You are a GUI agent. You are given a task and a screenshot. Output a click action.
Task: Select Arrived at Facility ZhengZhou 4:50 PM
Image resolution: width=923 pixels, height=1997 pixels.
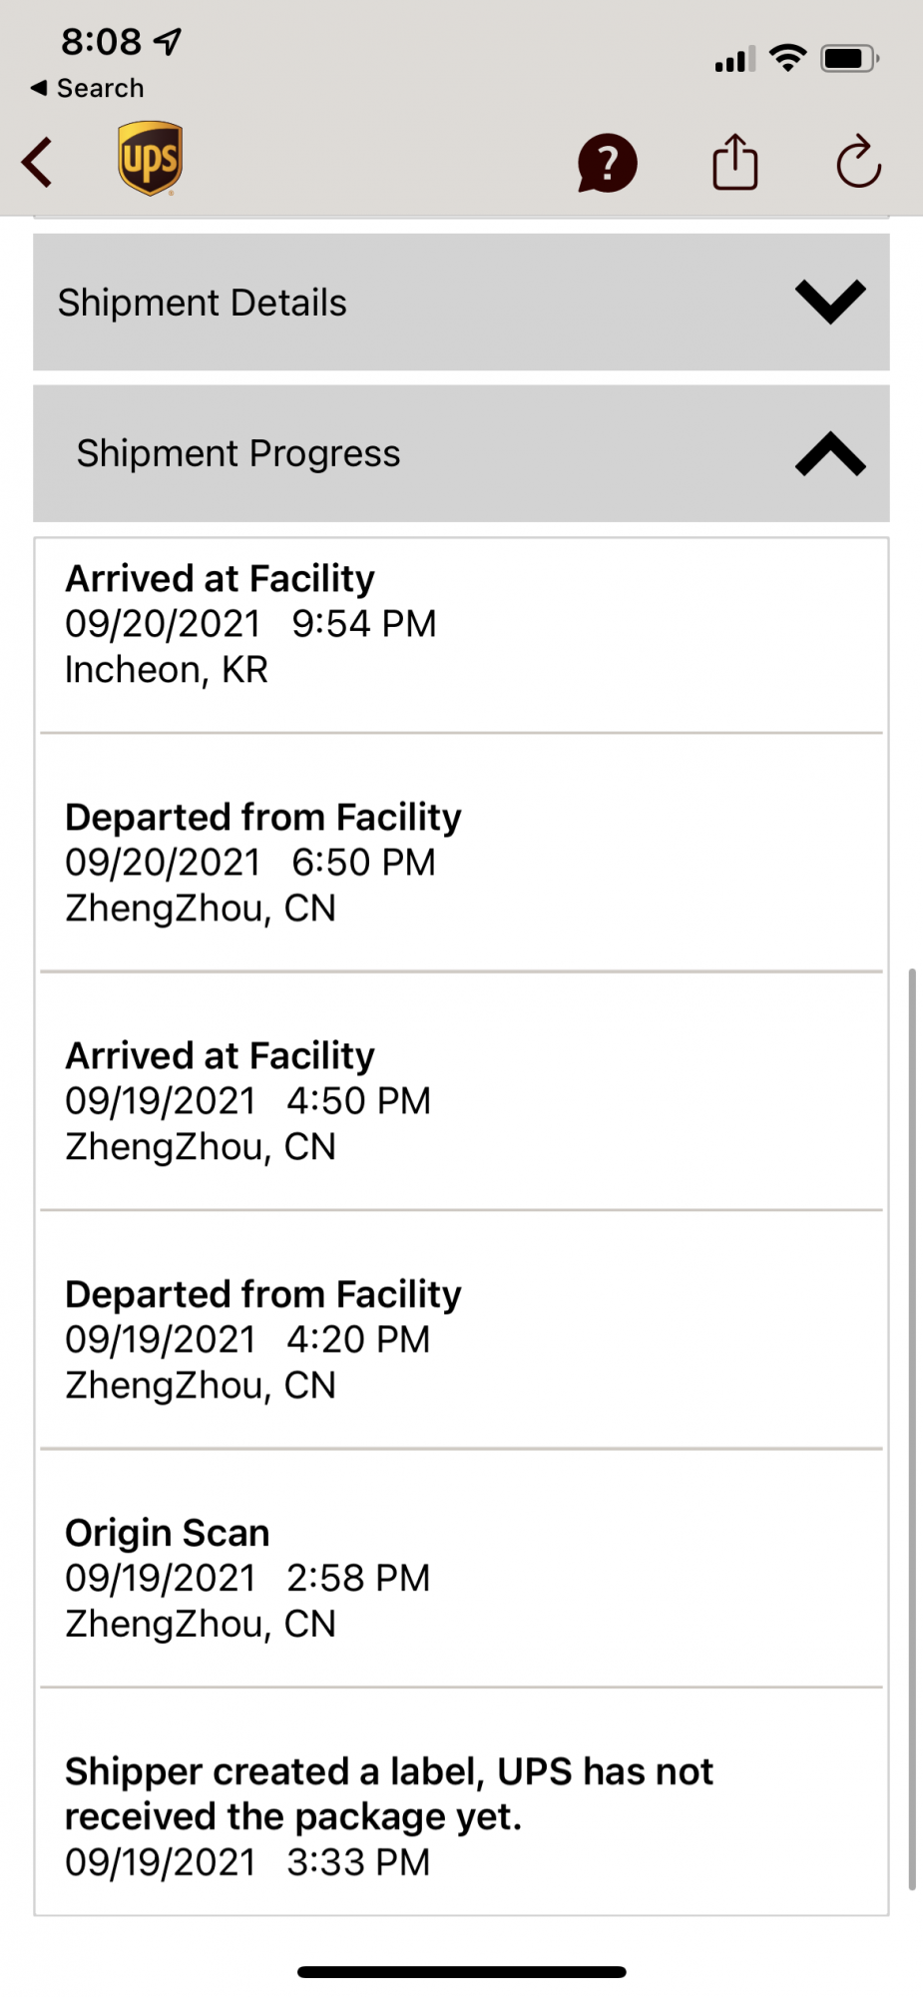point(461,1091)
